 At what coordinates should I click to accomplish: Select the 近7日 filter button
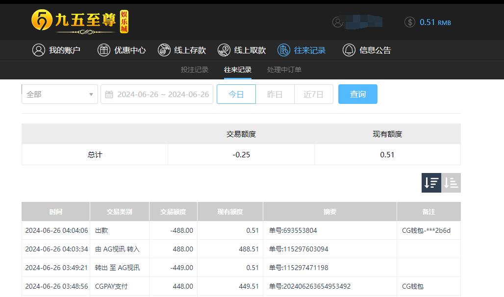click(x=313, y=94)
